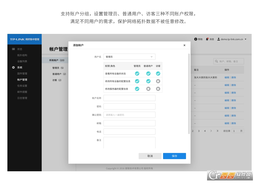This screenshot has width=258, height=183.
Task: Disable 查看所有设备的状态 permission for 访客
Action: [158, 73]
